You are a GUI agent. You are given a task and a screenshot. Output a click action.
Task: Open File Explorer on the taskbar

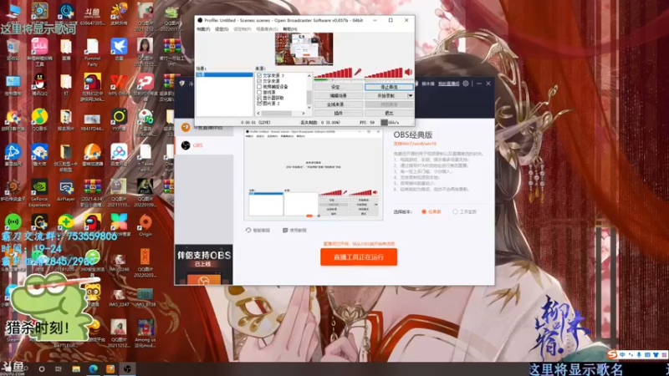coord(76,368)
